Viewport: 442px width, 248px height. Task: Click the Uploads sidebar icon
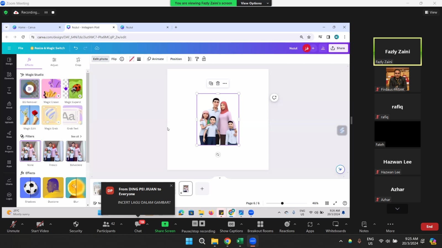[9, 120]
